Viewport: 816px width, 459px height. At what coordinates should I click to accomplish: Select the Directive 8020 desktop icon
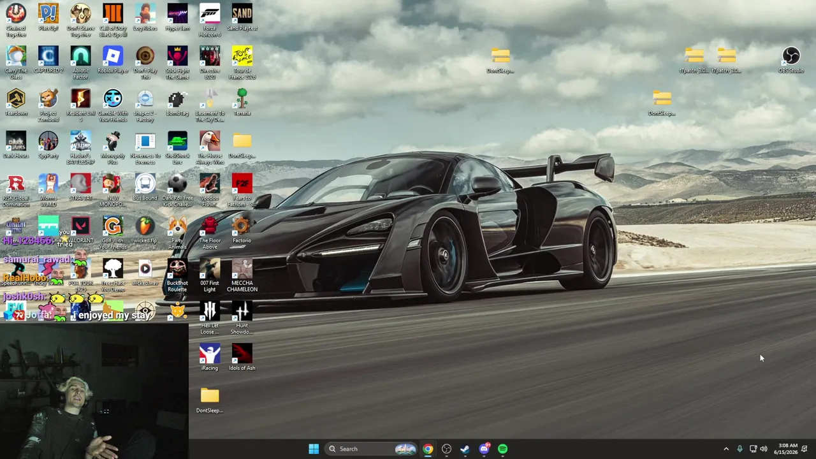tap(210, 62)
